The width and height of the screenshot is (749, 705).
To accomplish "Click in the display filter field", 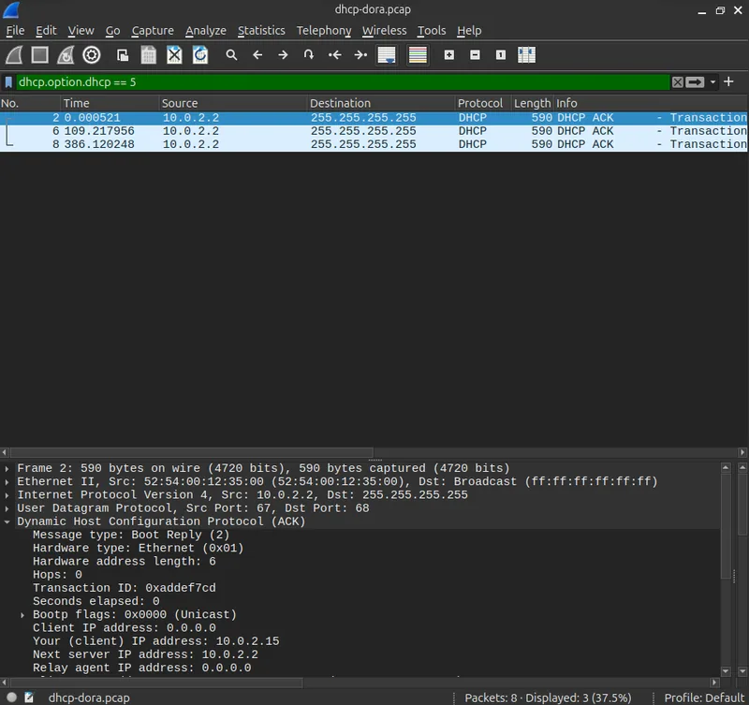I will coord(342,82).
